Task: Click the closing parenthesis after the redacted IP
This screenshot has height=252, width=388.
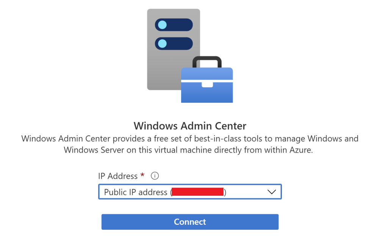Action: (225, 192)
